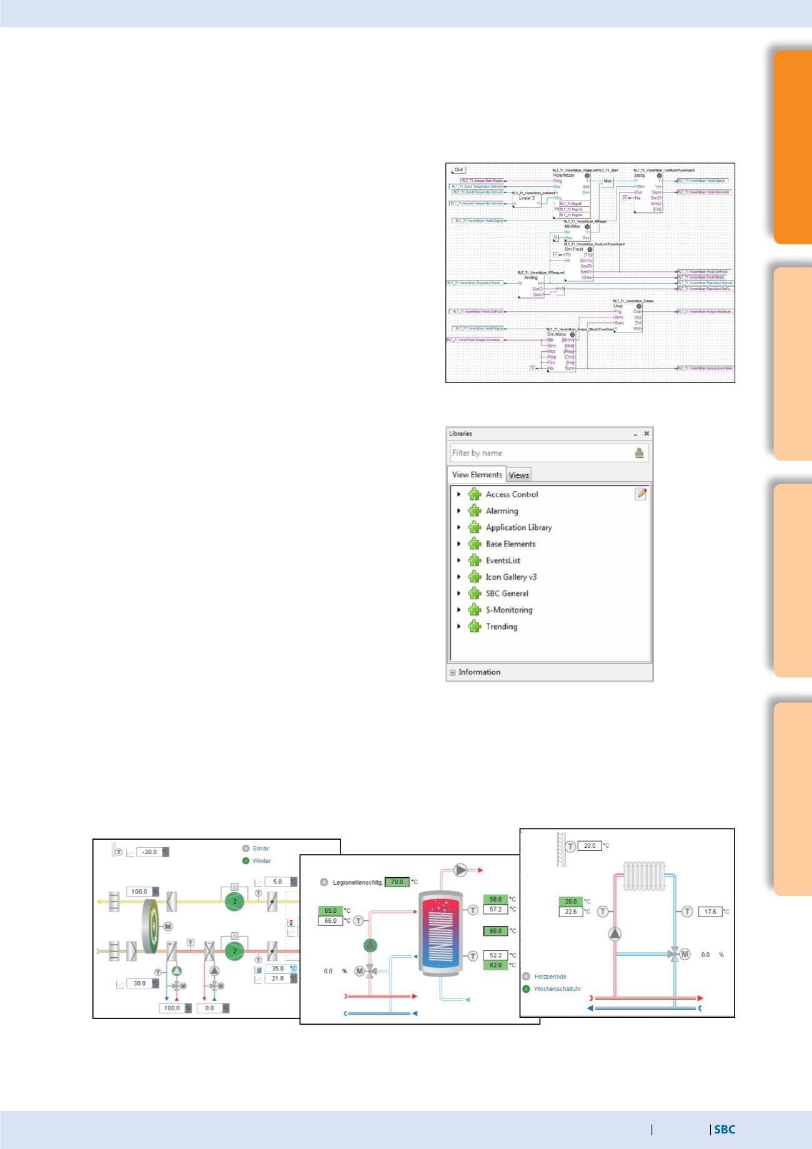812x1149 pixels.
Task: Toggle the Wochenschaltuhr indicator
Action: coord(526,989)
